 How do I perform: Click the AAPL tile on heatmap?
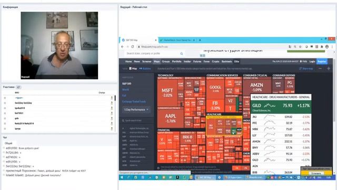[171, 118]
